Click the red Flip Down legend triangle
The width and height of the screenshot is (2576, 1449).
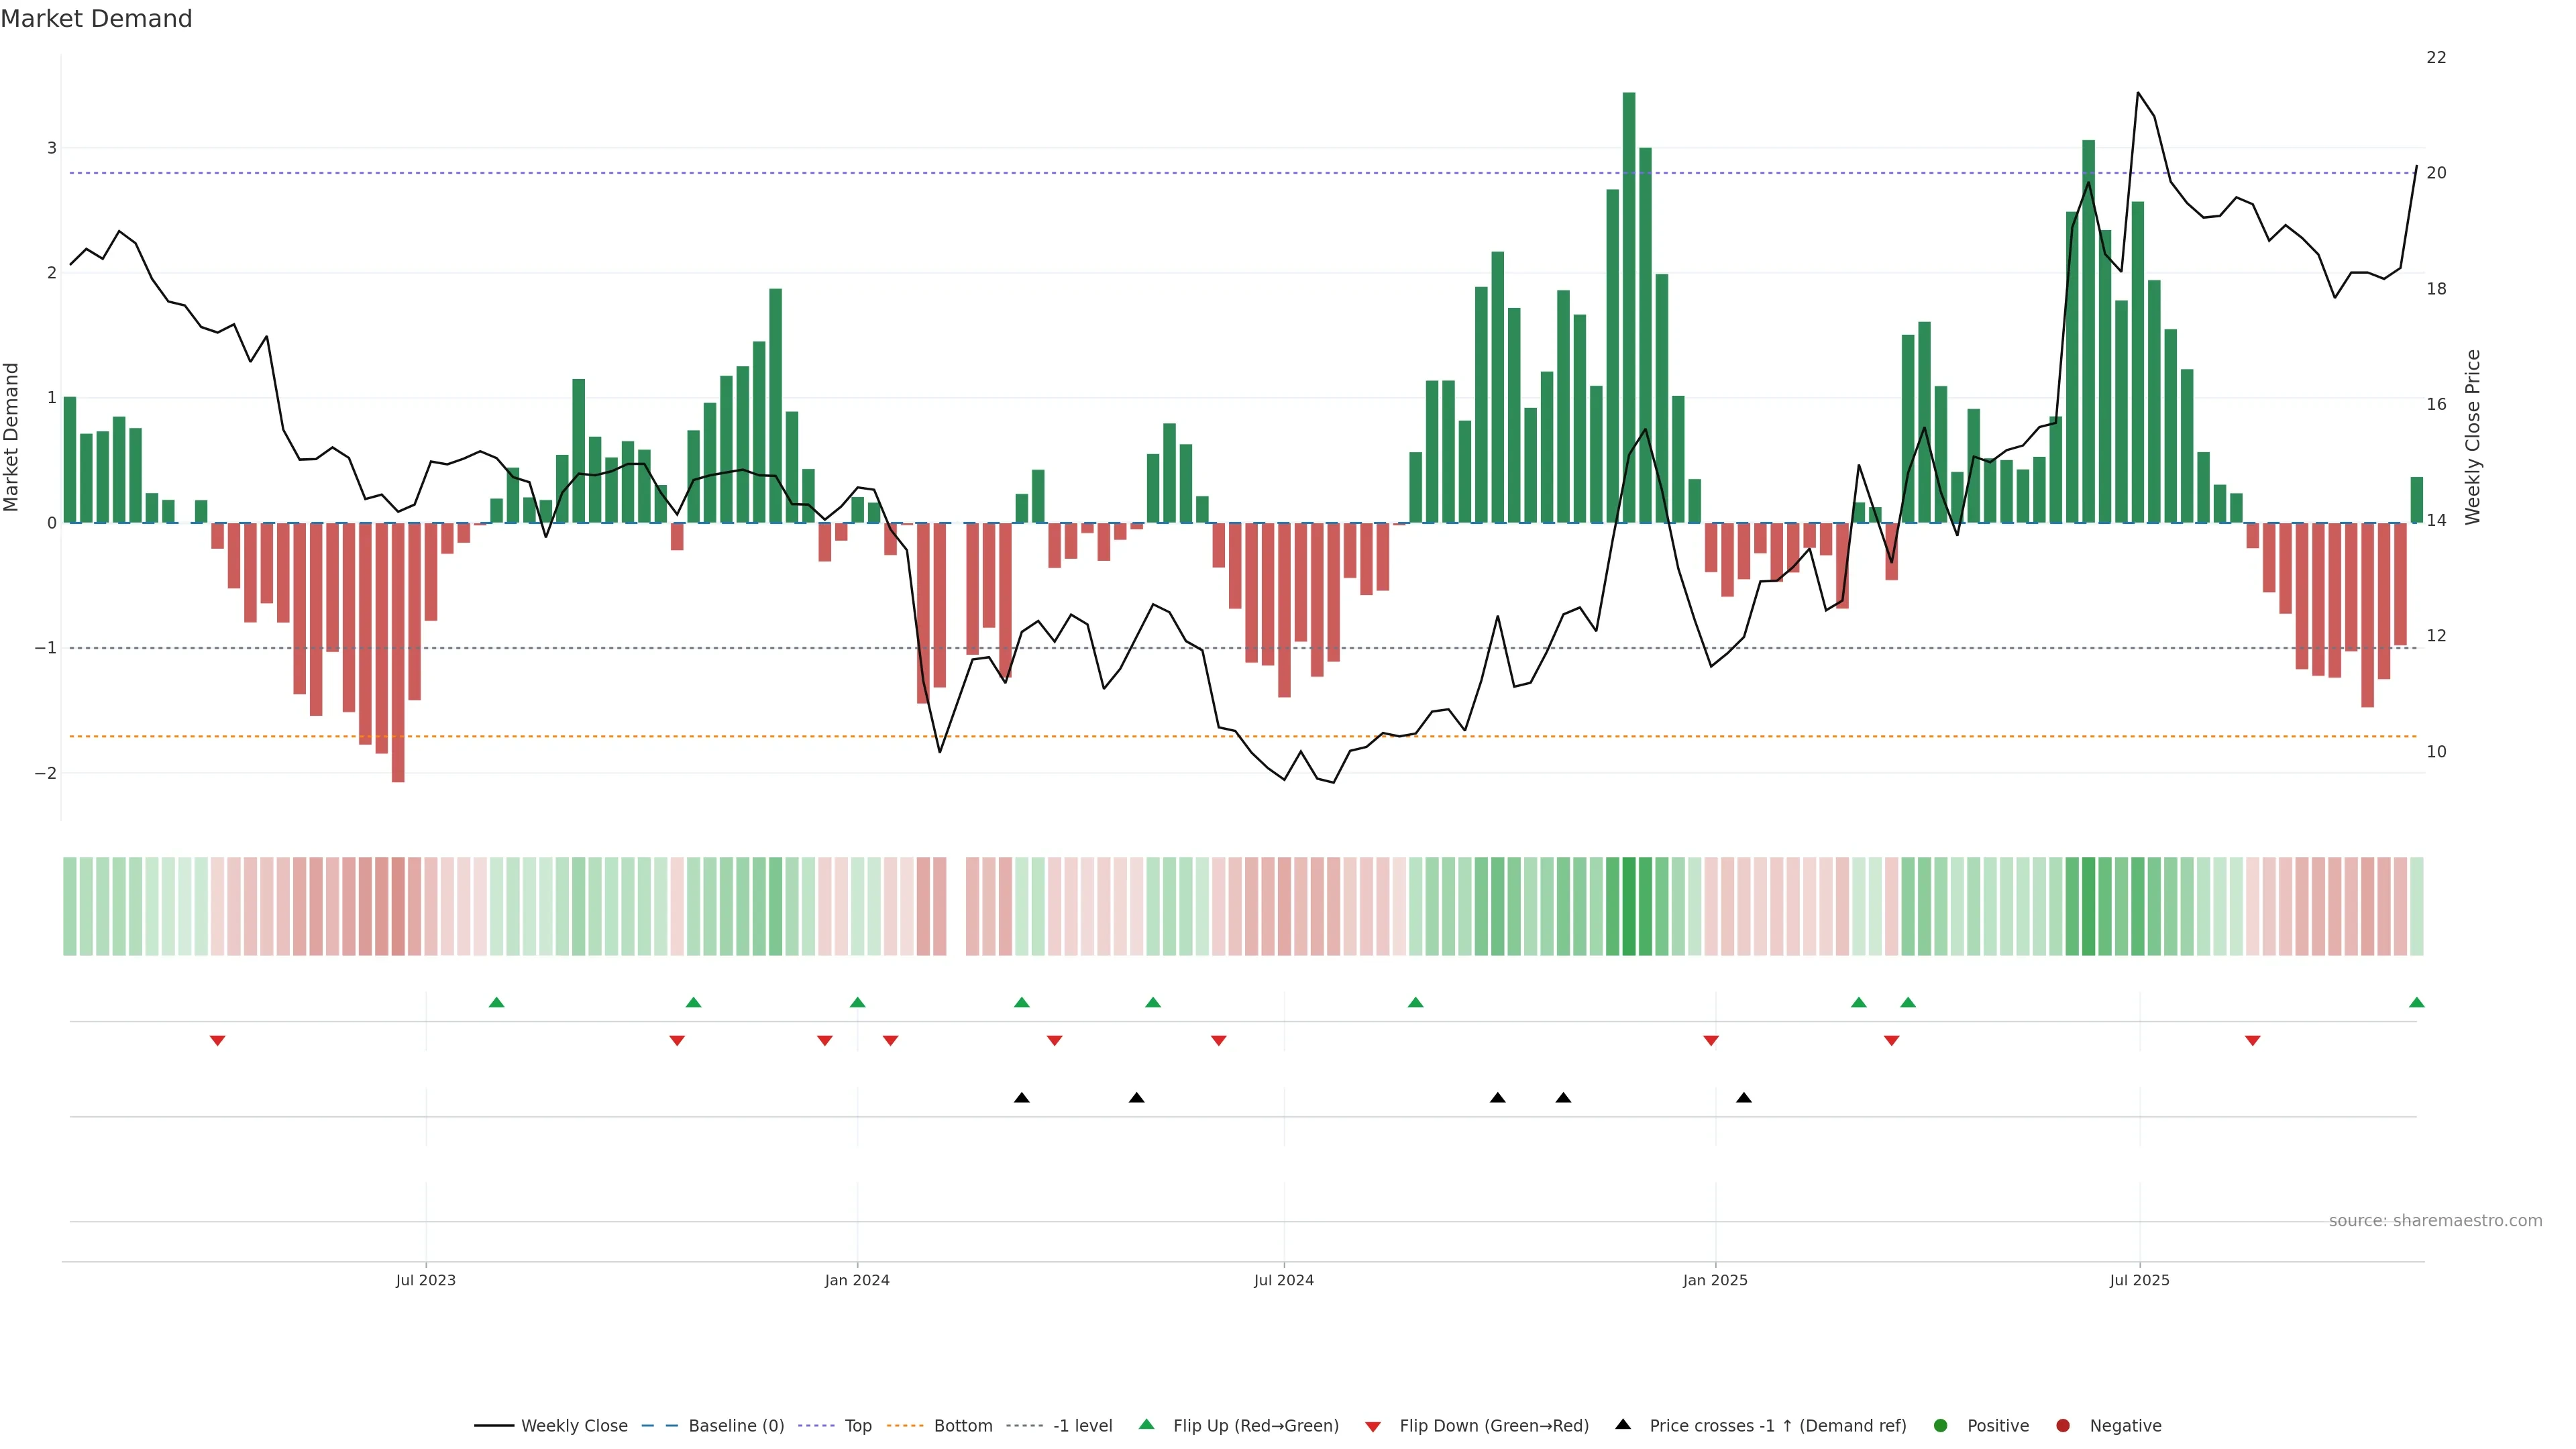(x=1373, y=1426)
